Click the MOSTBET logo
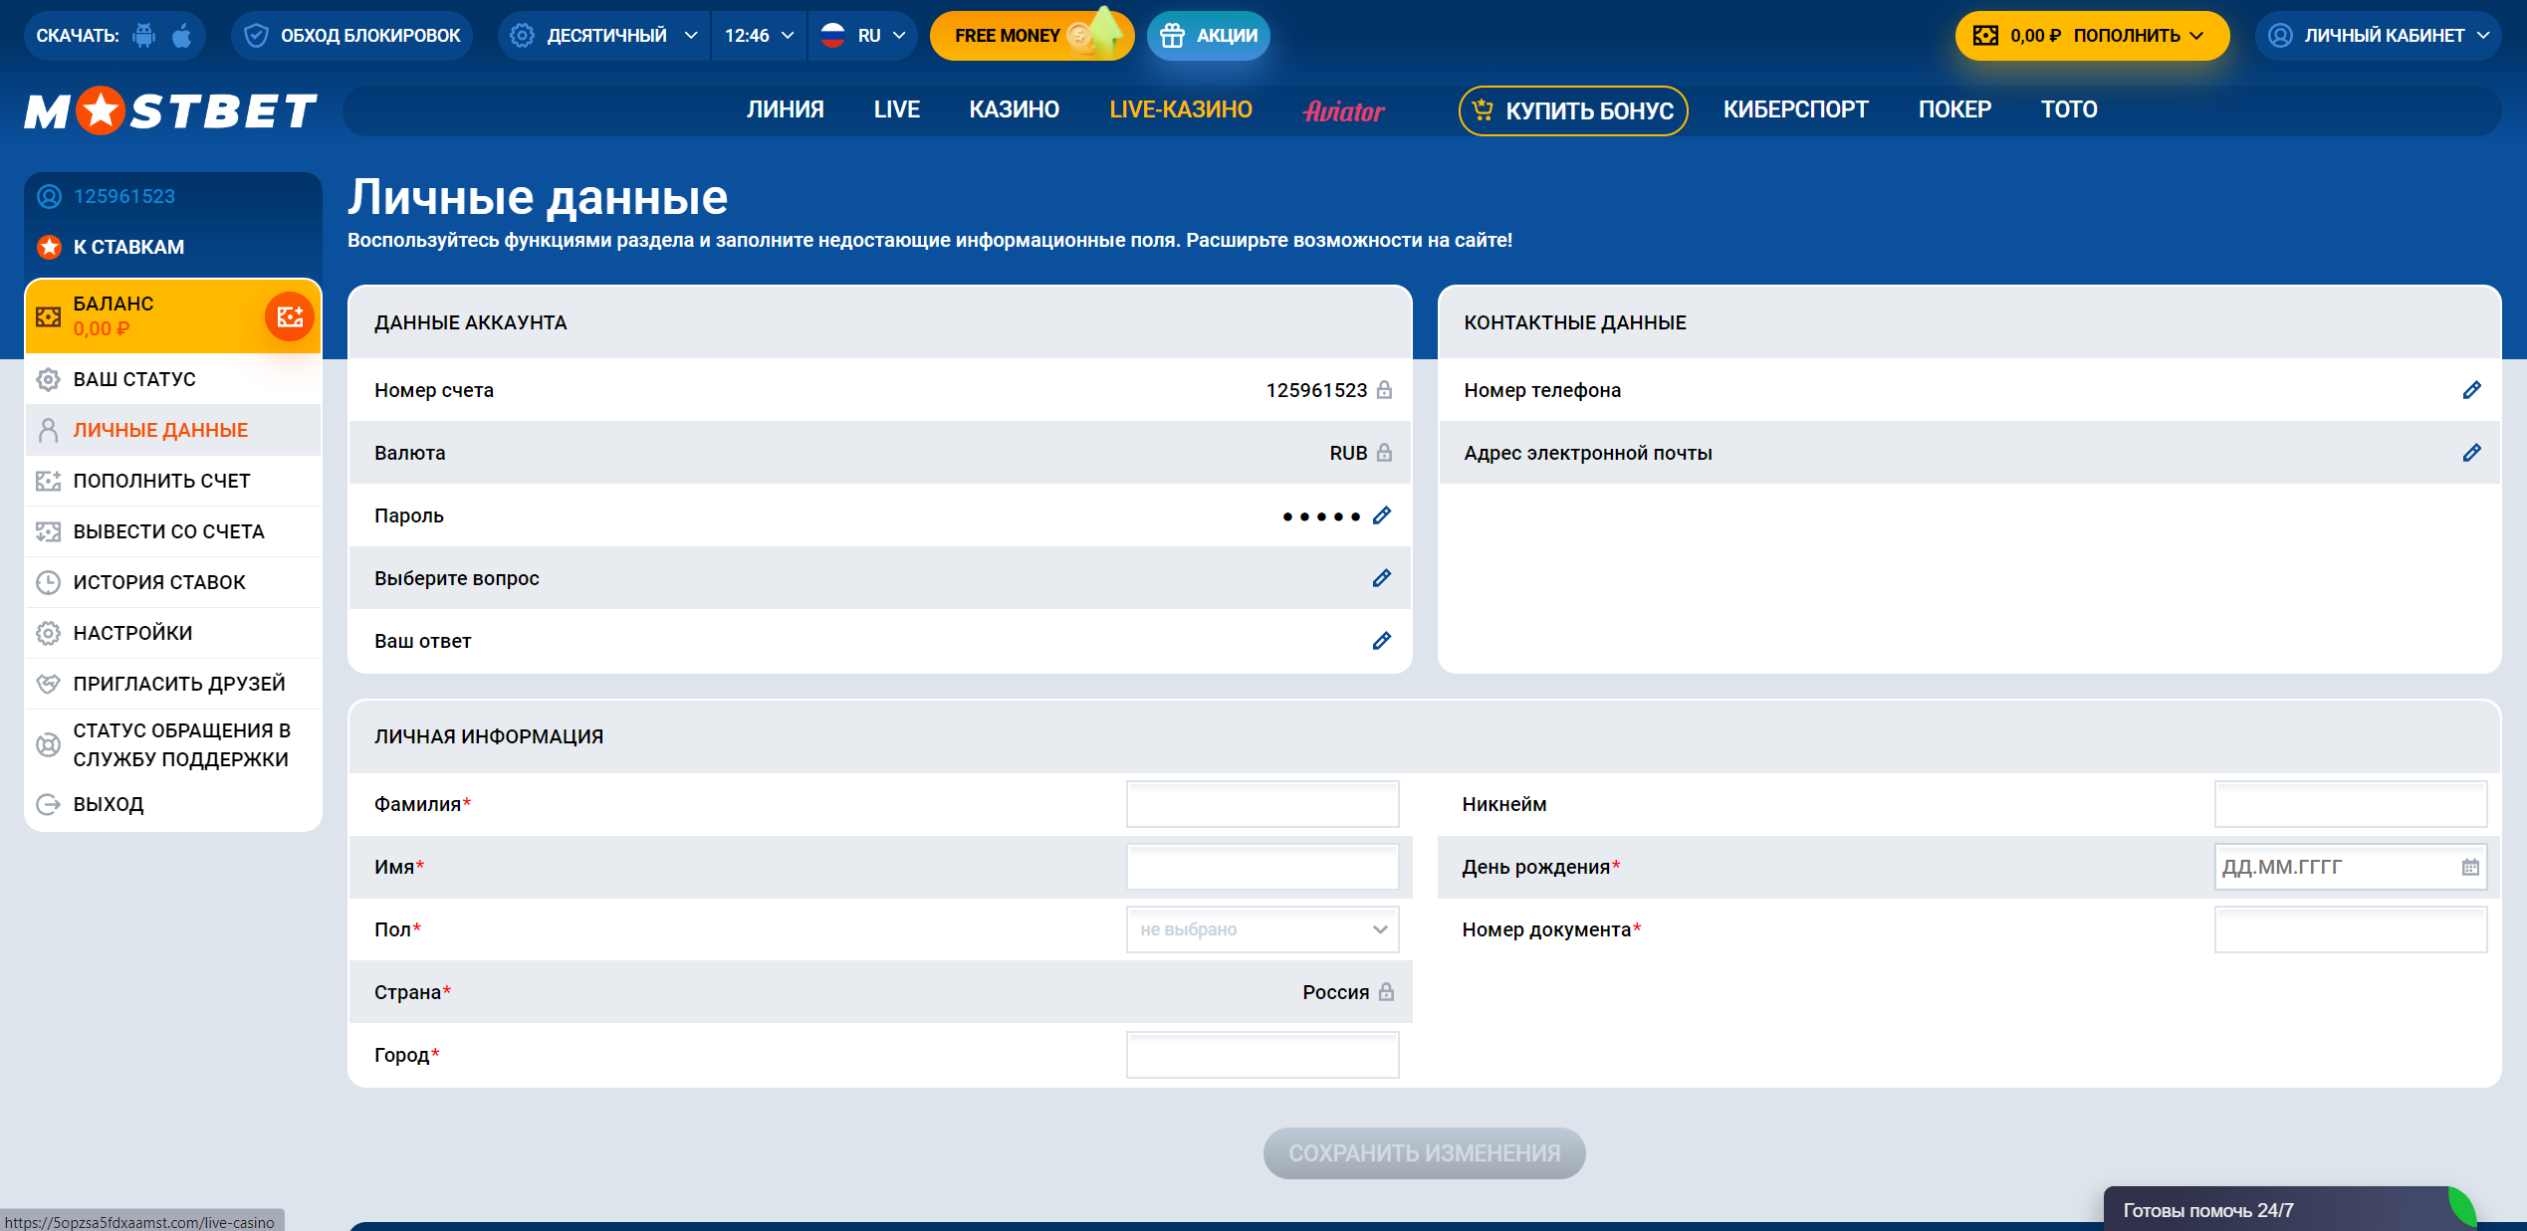The height and width of the screenshot is (1231, 2527). point(170,110)
